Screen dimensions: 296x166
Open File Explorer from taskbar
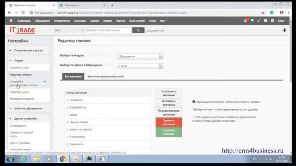(x=37, y=159)
